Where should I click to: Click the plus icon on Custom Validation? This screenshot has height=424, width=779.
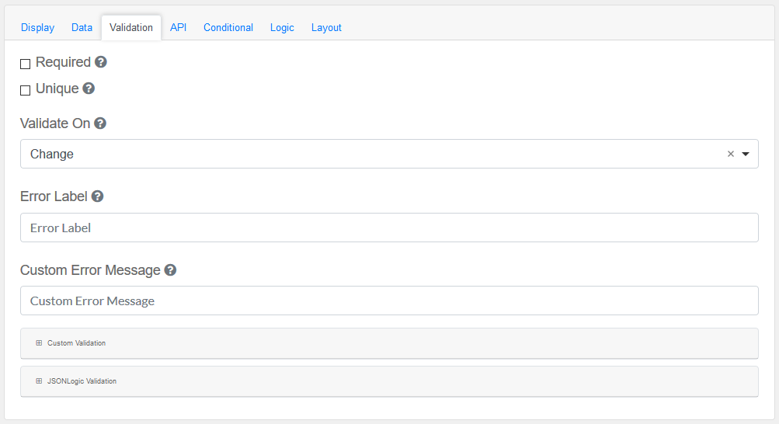click(x=39, y=342)
